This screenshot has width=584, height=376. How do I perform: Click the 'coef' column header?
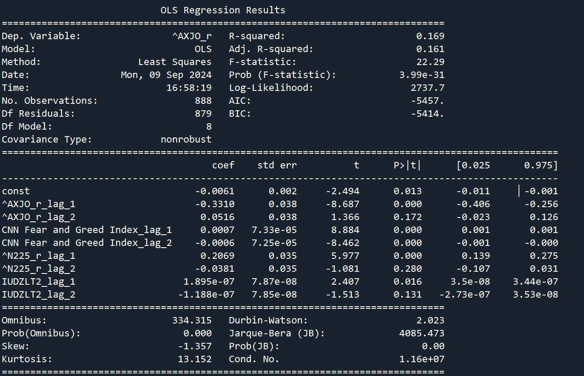point(223,165)
